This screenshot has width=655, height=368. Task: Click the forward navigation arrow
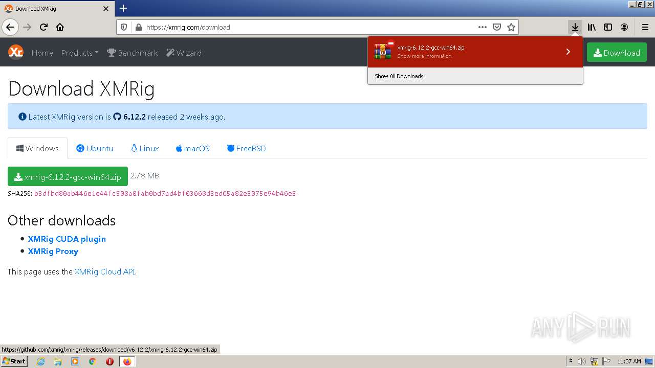tap(28, 27)
